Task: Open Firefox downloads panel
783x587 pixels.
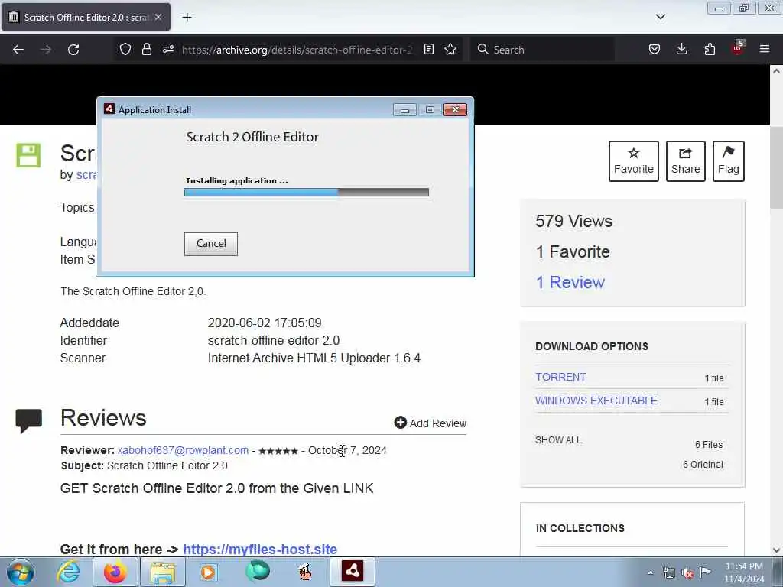Action: click(x=681, y=49)
